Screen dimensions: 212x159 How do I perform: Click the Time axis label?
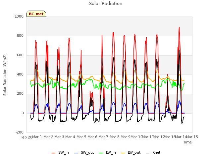(187, 142)
